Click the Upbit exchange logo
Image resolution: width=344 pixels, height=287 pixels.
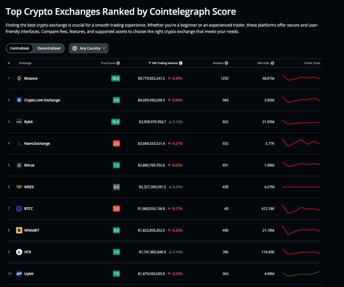coord(19,274)
